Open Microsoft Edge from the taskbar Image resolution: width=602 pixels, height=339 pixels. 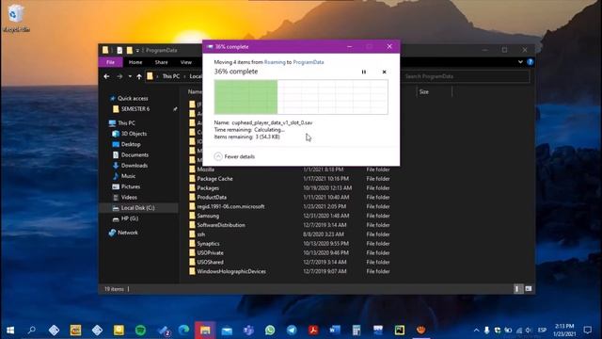point(184,330)
